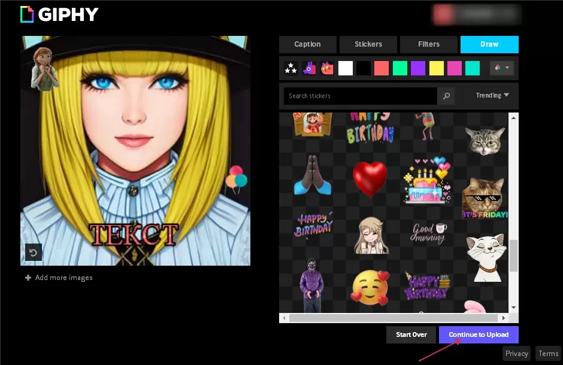Select the balloons sticker on the image
The image size is (563, 365).
(236, 178)
